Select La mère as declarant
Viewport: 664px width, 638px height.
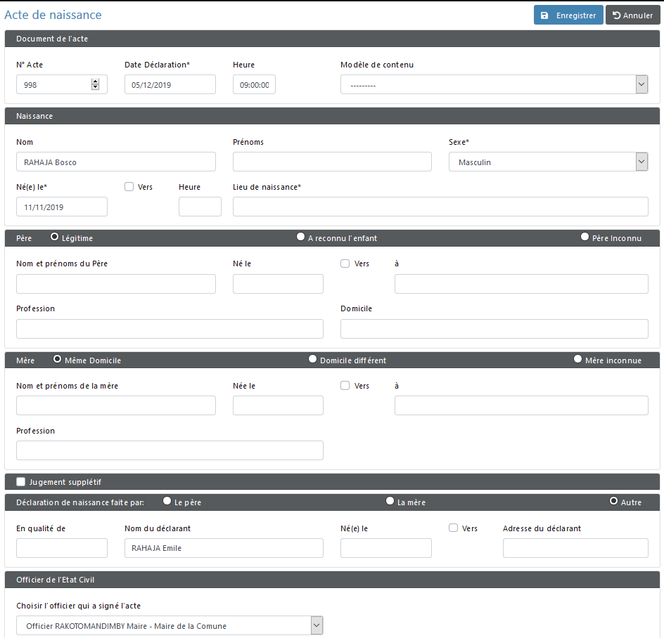tap(390, 501)
